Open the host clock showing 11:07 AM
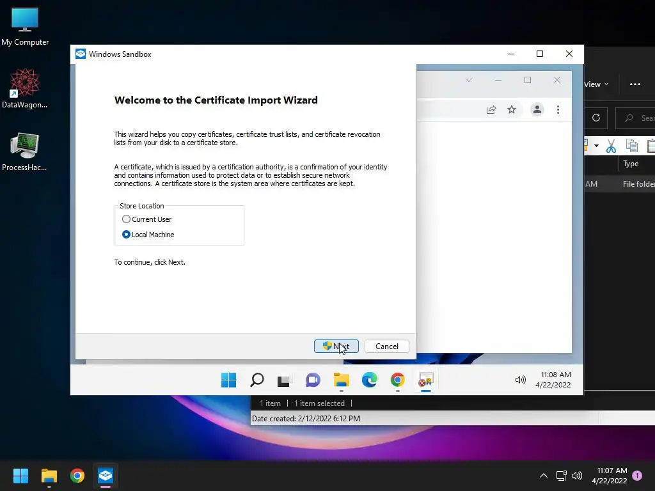The width and height of the screenshot is (655, 491). pos(610,476)
